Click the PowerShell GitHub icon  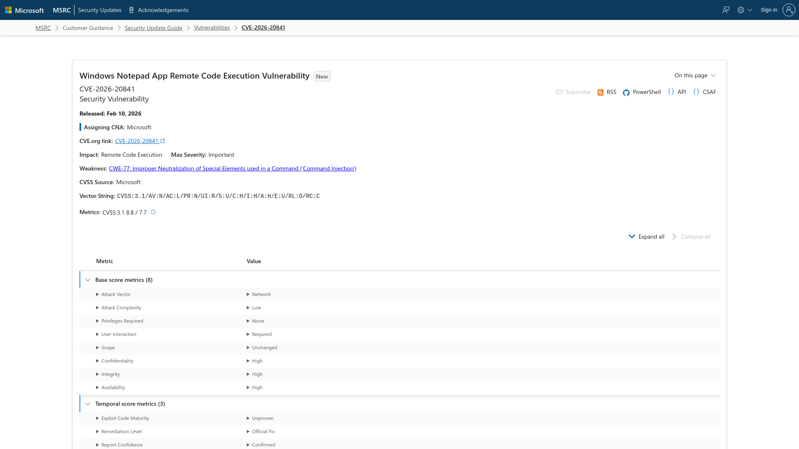pos(626,92)
